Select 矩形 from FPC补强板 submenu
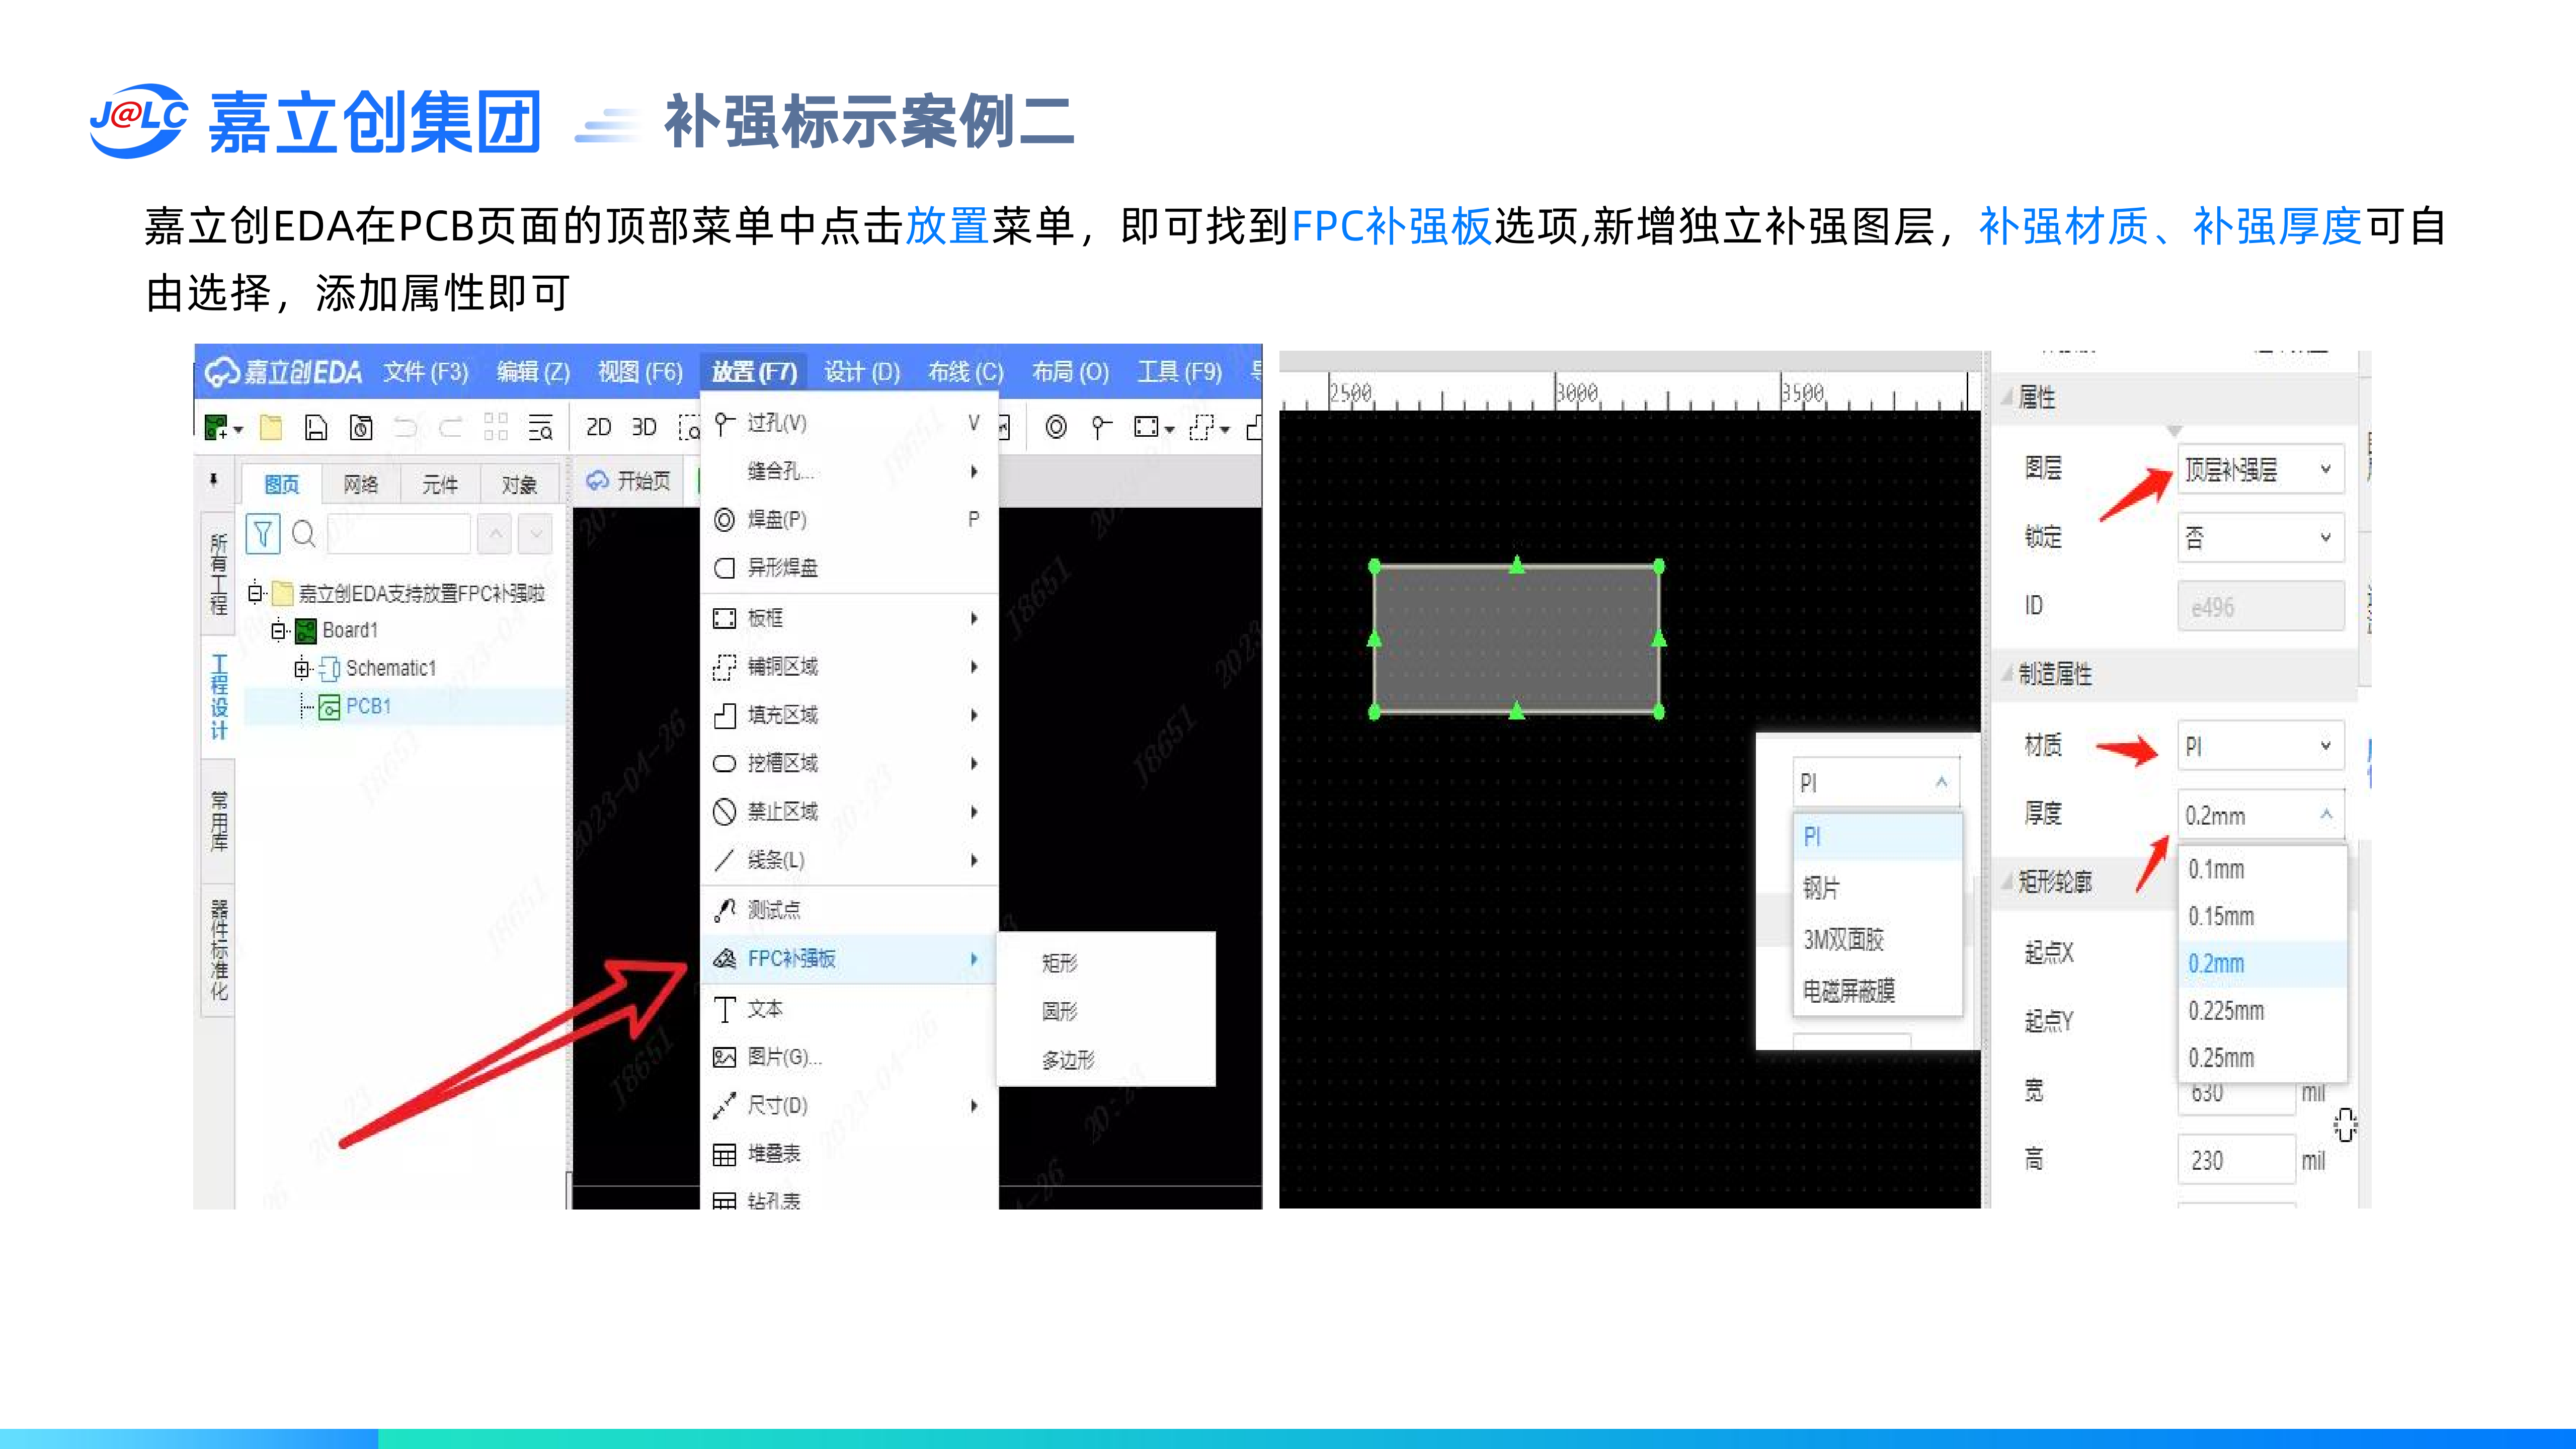This screenshot has width=2576, height=1449. [x=1060, y=962]
